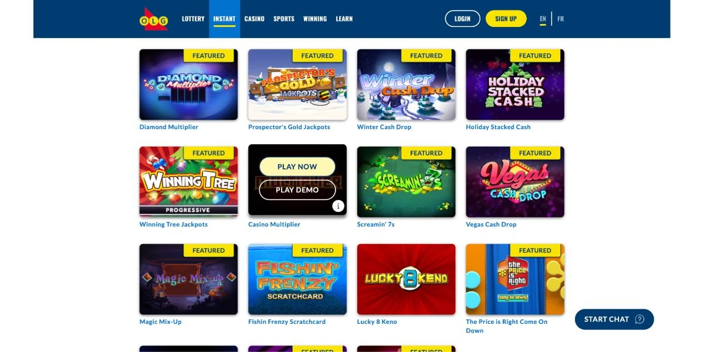Open the Diamond Multiplier game thumbnail

pos(188,84)
